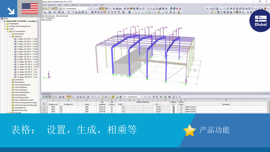Collapse the LF2: Ausbaulasten node

click(x=7, y=31)
